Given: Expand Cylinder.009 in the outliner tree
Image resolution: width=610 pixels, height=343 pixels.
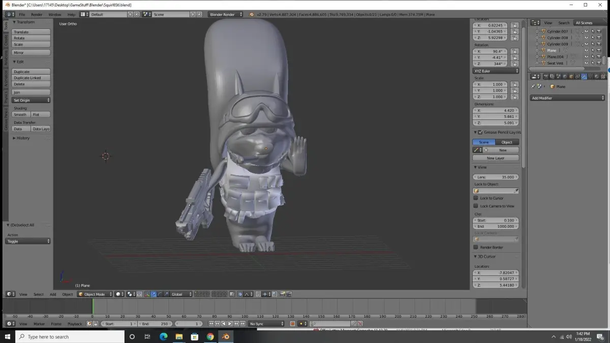Looking at the screenshot, I should pyautogui.click(x=537, y=44).
